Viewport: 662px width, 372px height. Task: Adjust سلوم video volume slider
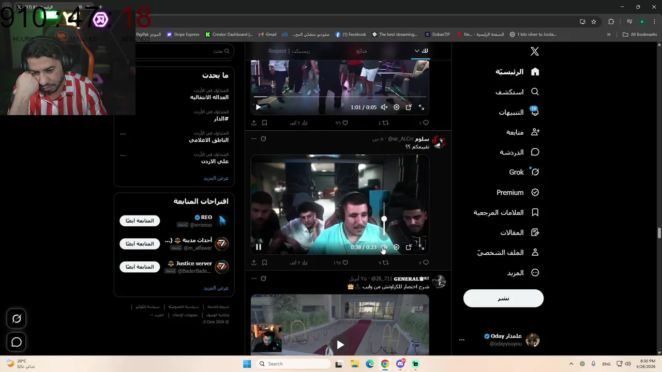(384, 219)
